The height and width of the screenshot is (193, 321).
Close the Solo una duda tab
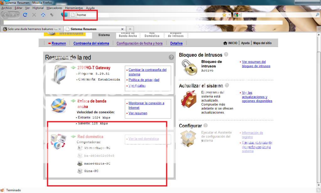click(60, 29)
